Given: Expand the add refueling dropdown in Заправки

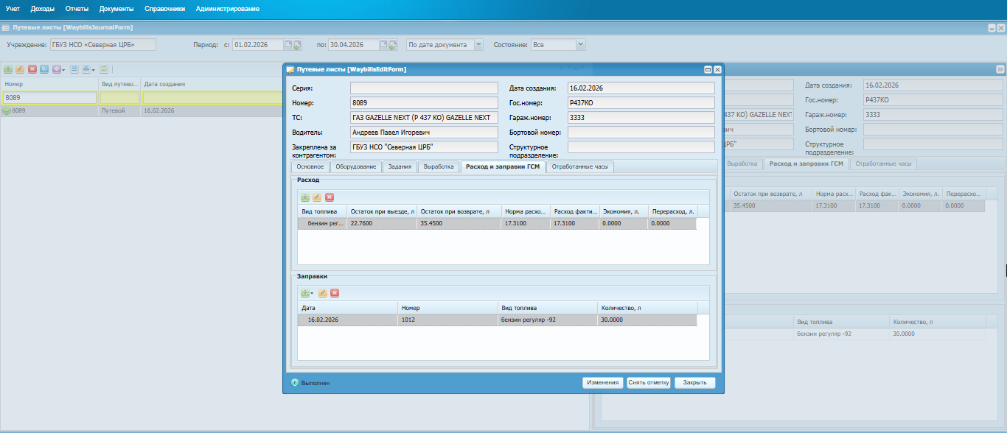Looking at the screenshot, I should point(312,293).
